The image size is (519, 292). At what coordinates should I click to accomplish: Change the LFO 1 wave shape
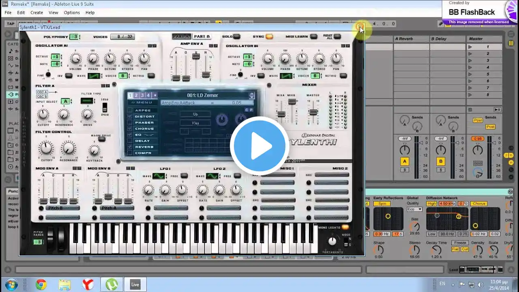click(159, 176)
